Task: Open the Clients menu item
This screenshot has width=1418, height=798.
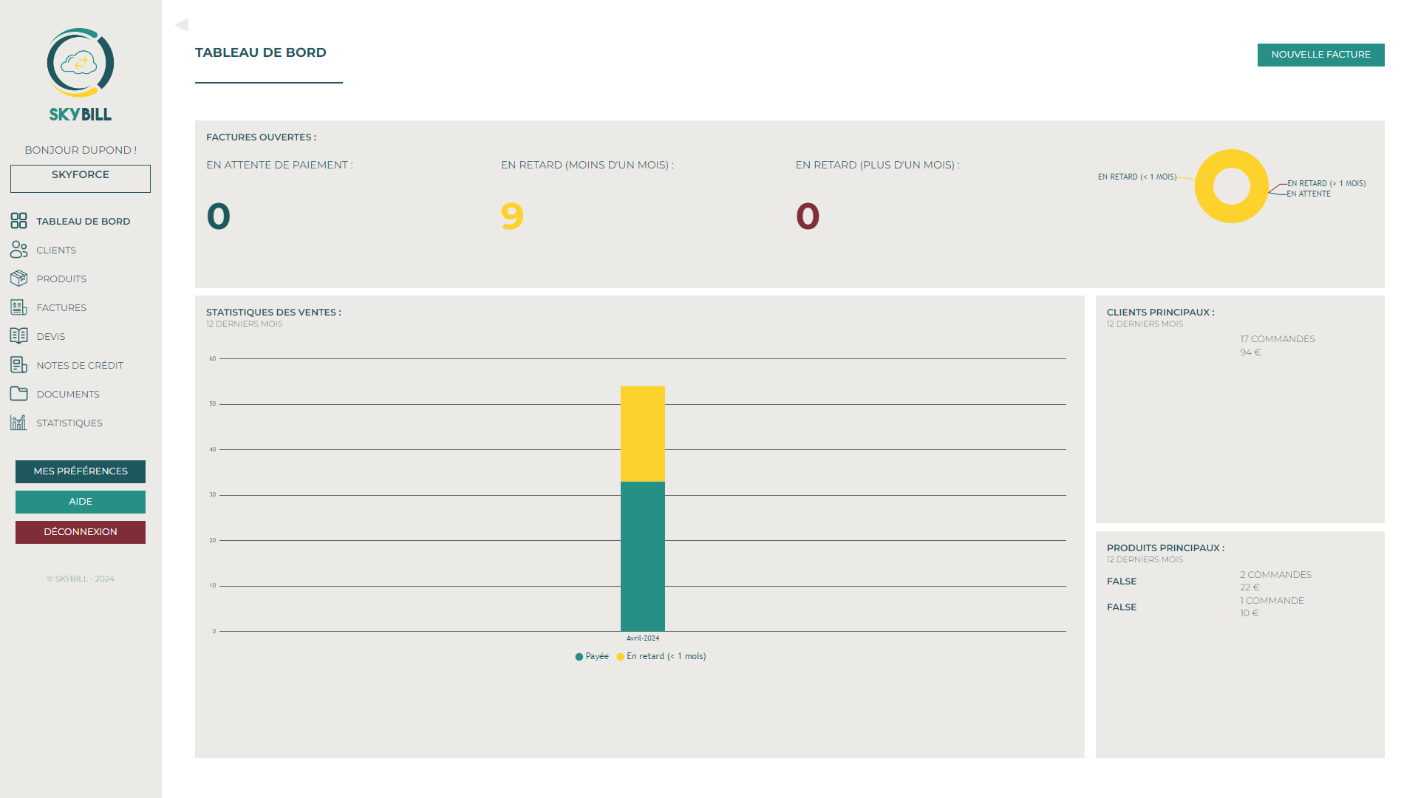Action: pos(56,250)
